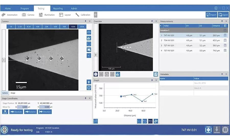This screenshot has height=140, width=230.
Task: Click the save overview icon at Overview's bottom right
Action: click(156, 74)
